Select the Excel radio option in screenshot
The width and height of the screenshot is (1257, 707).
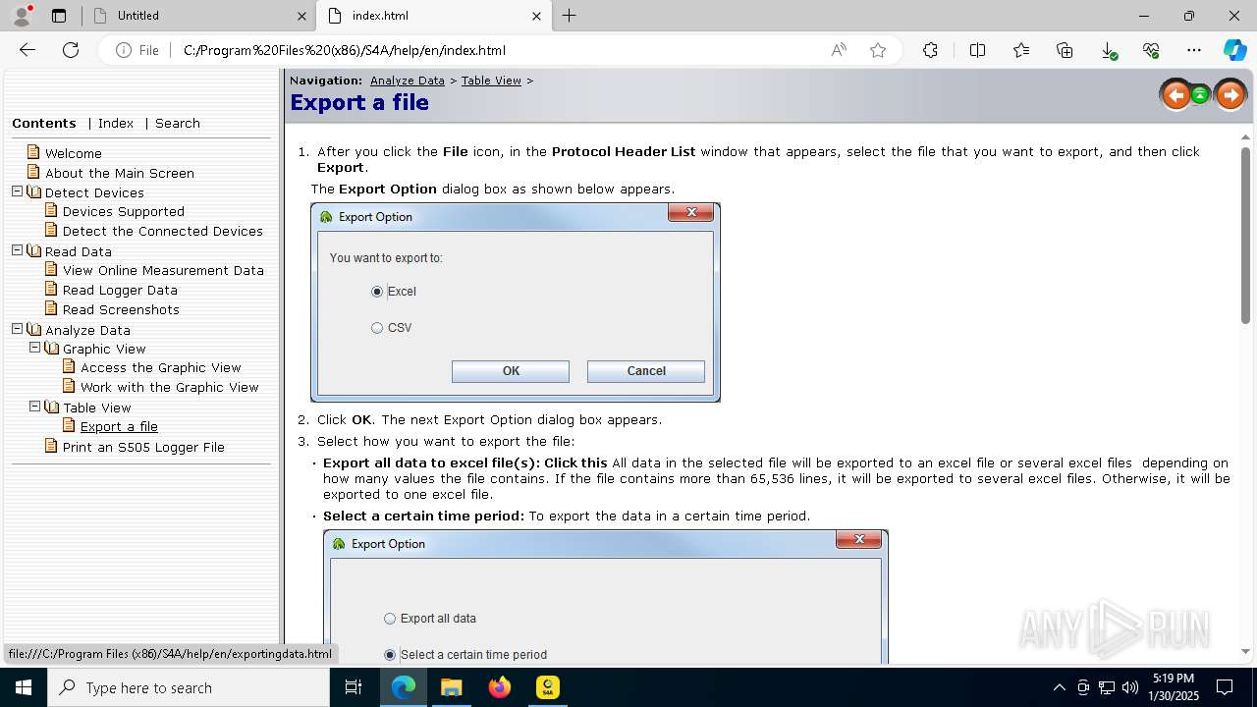pyautogui.click(x=377, y=292)
